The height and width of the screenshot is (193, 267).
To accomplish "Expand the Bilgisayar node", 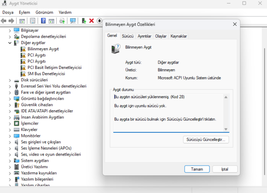I will [x=10, y=30].
